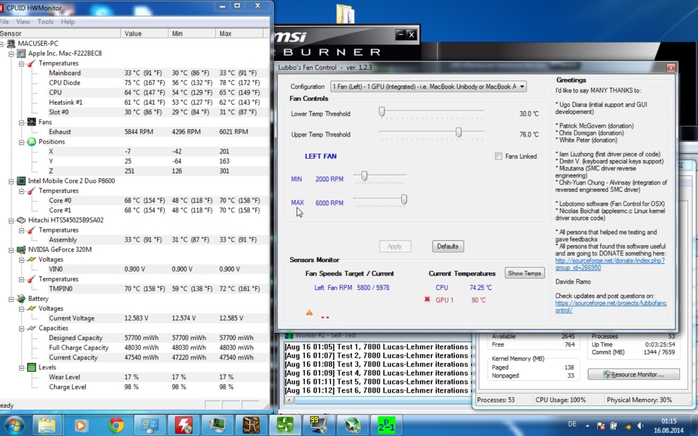The image size is (698, 436).
Task: Click the thermometer icon beside Hitachi Temperatures
Action: (31, 230)
